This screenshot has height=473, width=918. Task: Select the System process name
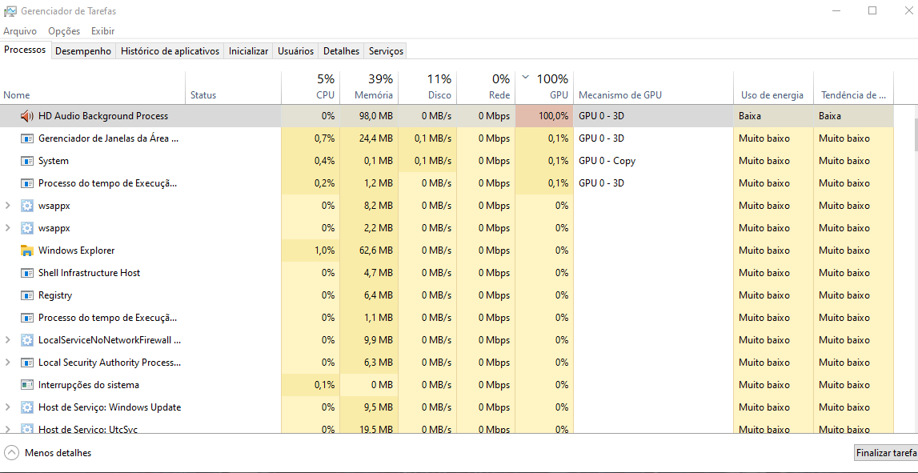click(54, 161)
